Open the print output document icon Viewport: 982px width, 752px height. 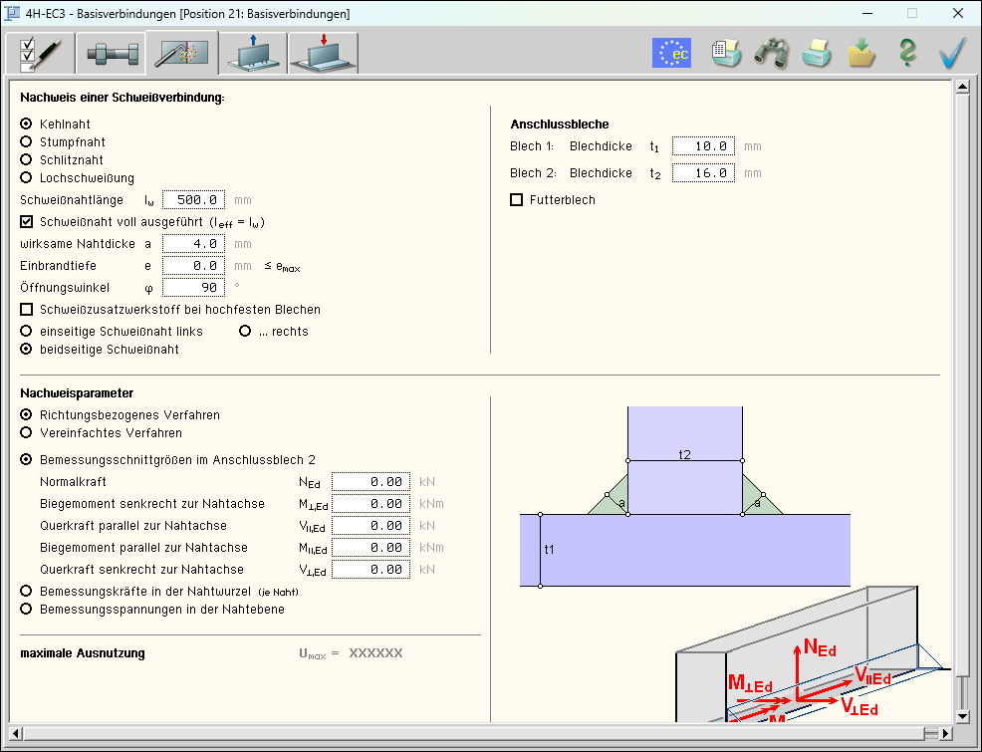pyautogui.click(x=725, y=53)
